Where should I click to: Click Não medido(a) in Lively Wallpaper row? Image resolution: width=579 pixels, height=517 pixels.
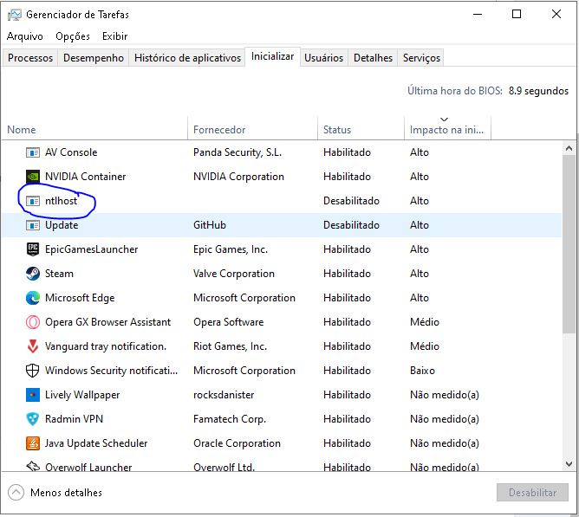point(445,395)
